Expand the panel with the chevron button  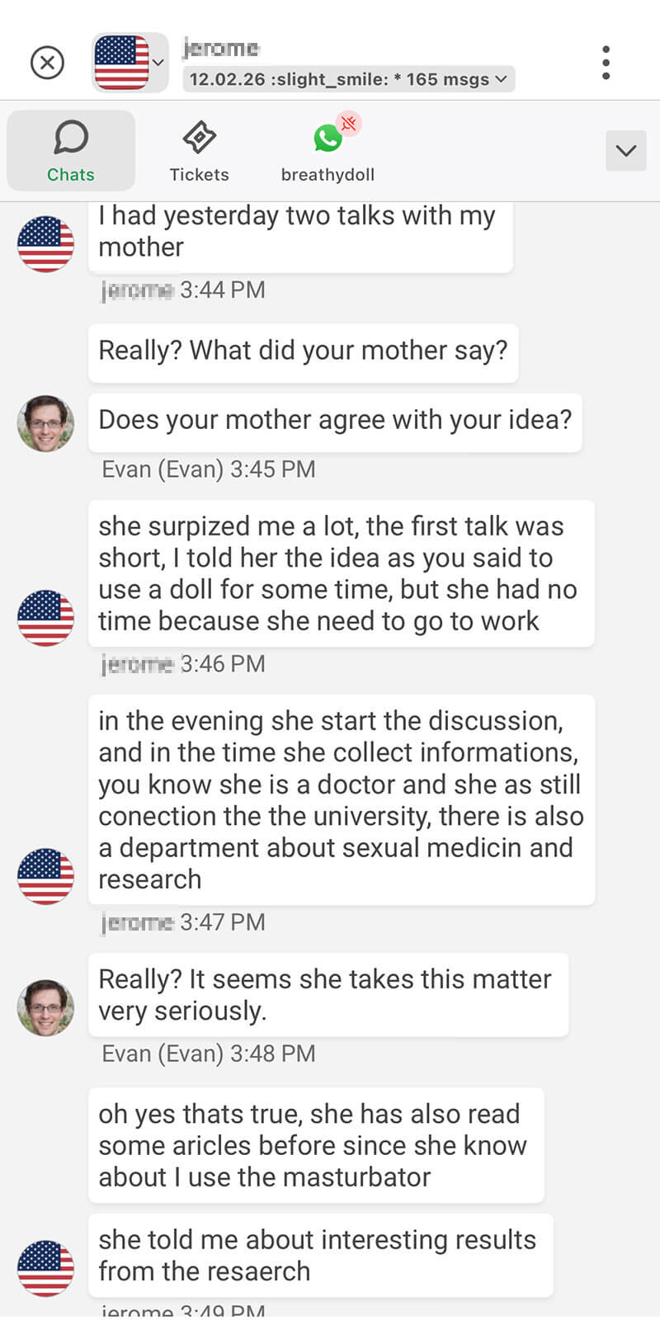[626, 151]
